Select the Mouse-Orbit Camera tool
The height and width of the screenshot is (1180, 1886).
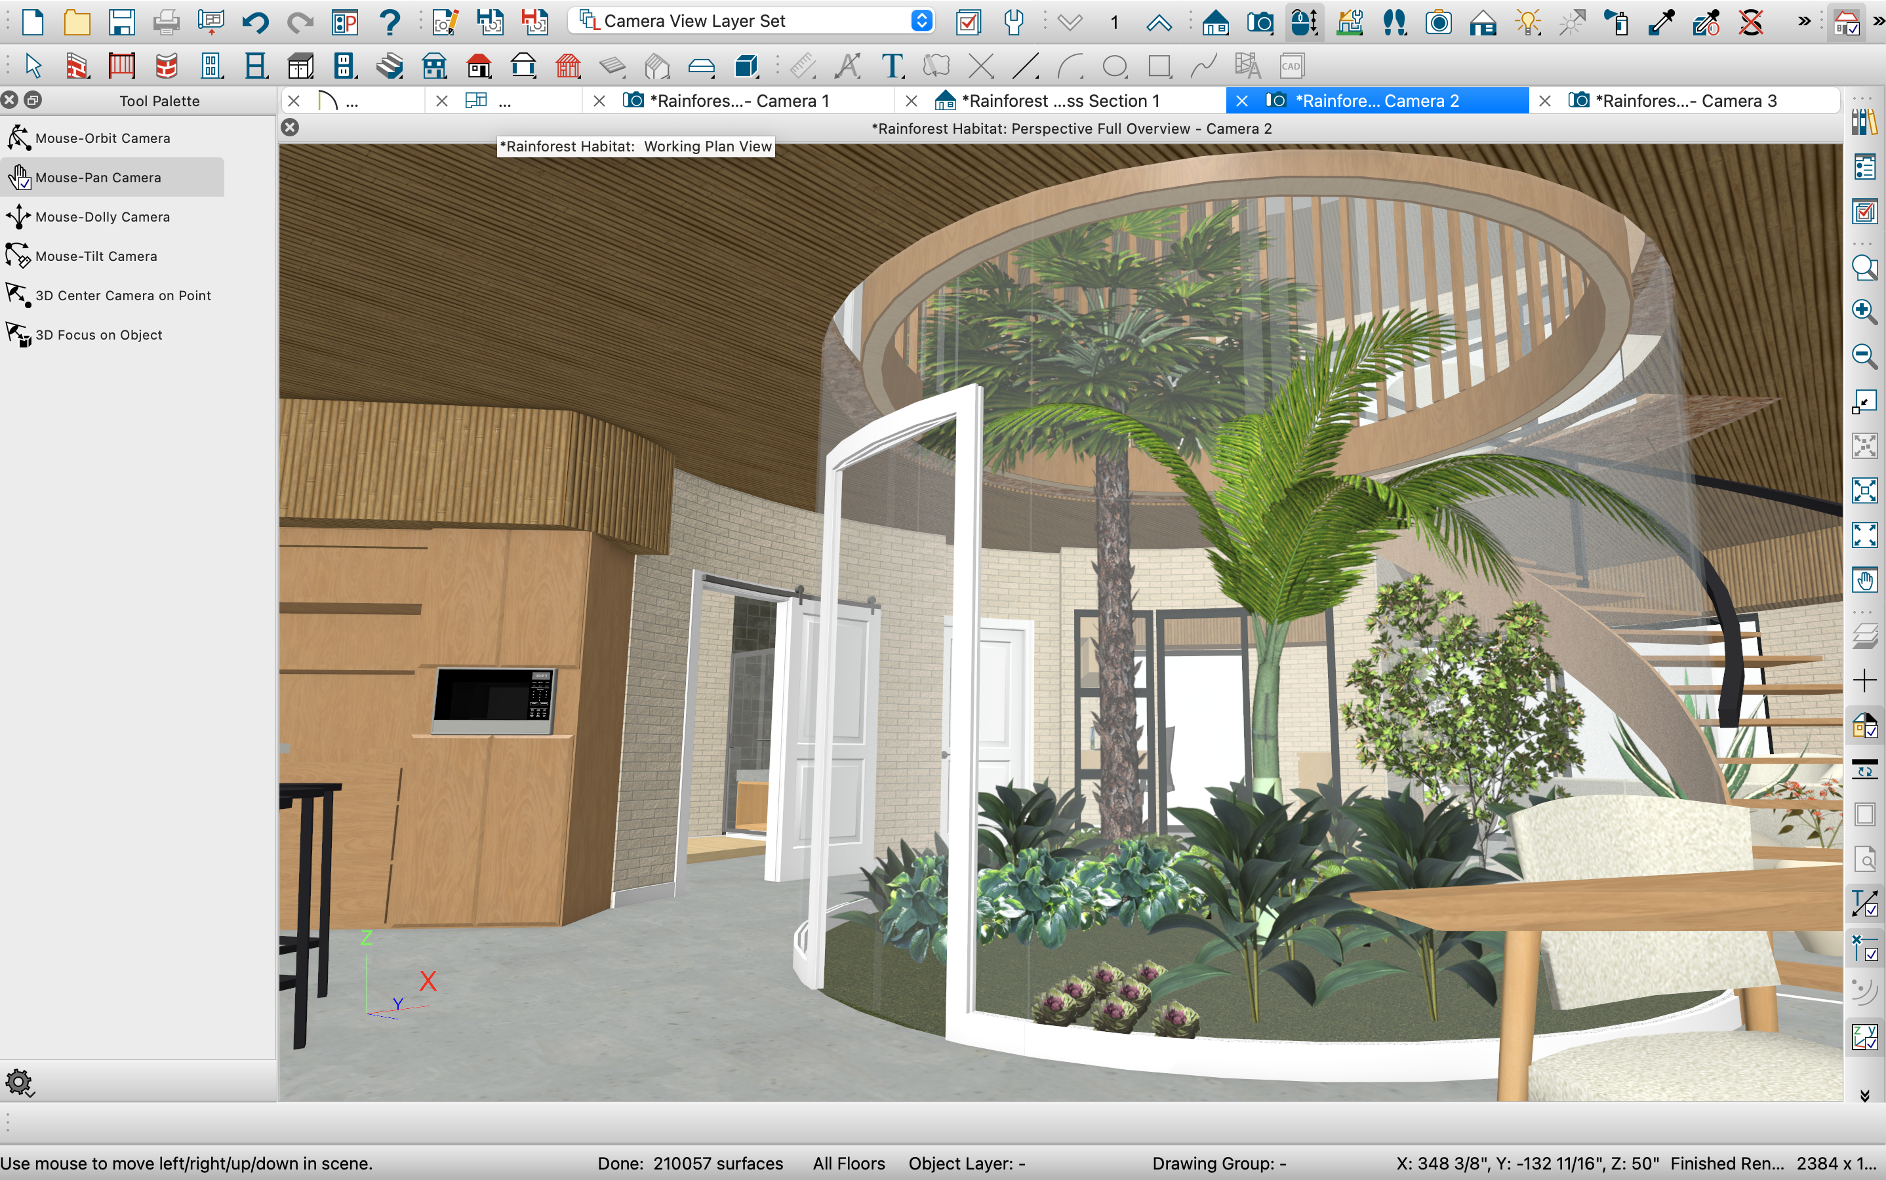point(102,137)
